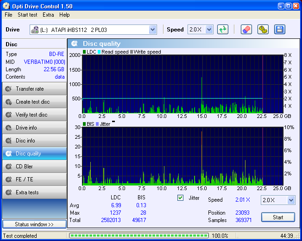Click the save floppy disk icon
Viewport: 302px width, 241px height.
coord(279,30)
